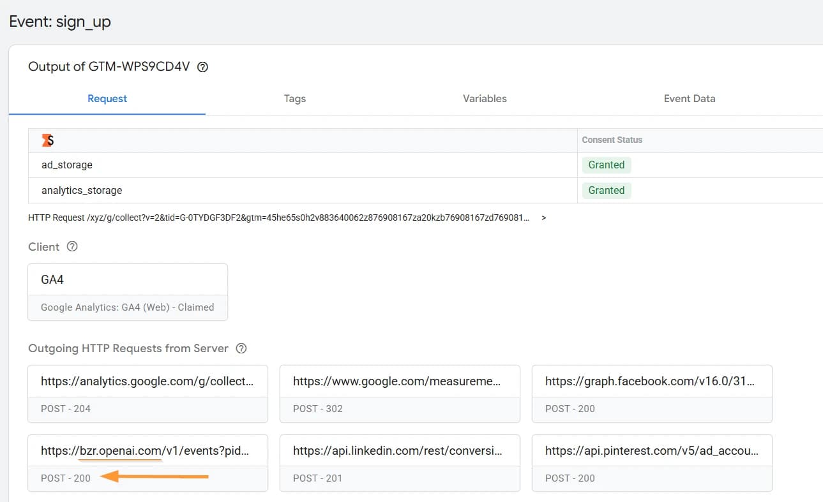Click the Outgoing HTTP Requests from Server heading
This screenshot has height=502, width=823.
pyautogui.click(x=128, y=348)
